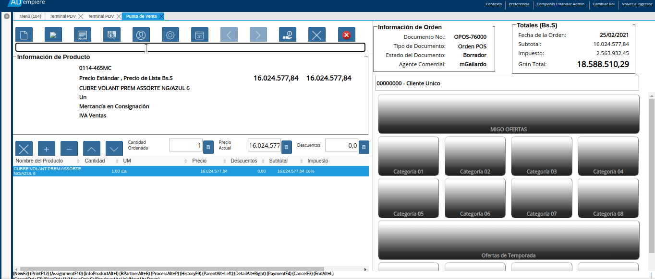Create a new order with document icon

pyautogui.click(x=24, y=35)
